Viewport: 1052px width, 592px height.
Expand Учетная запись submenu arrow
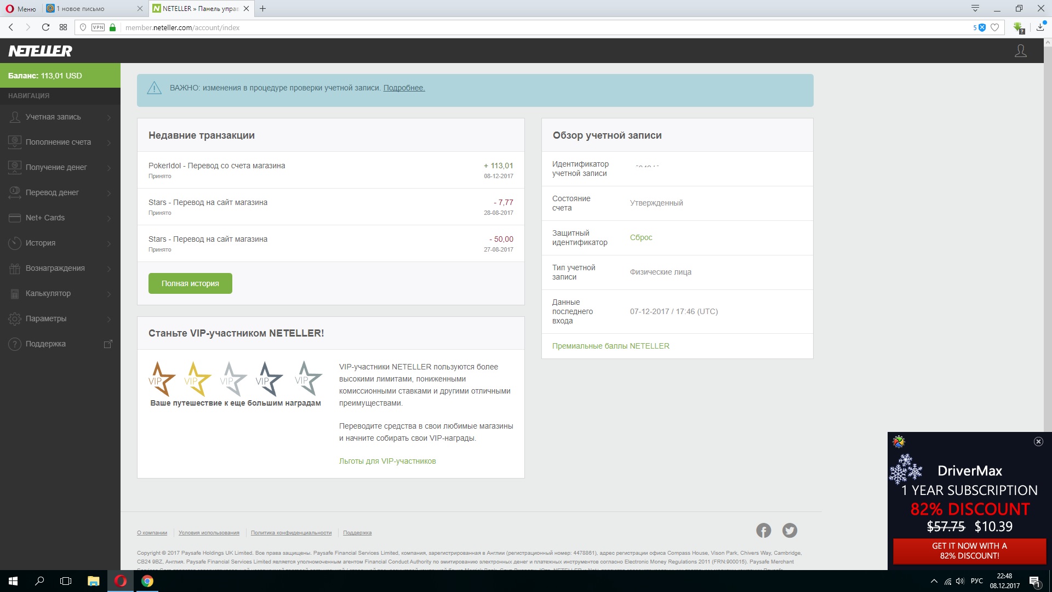[109, 117]
